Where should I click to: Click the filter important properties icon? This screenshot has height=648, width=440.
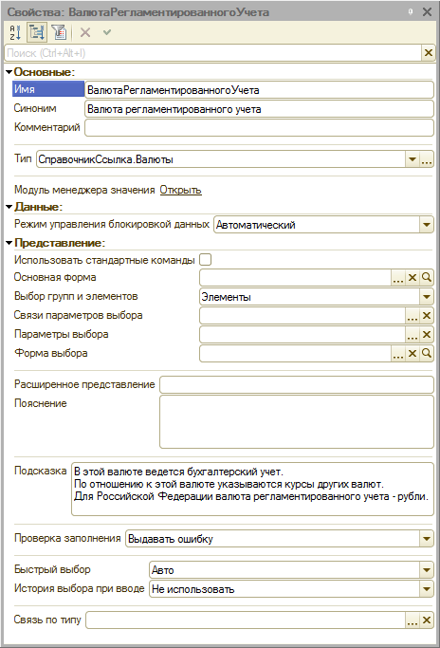coord(59,32)
